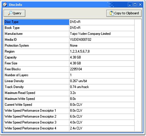Close the DiscInfo window
The height and width of the screenshot is (136, 146).
[140, 5]
